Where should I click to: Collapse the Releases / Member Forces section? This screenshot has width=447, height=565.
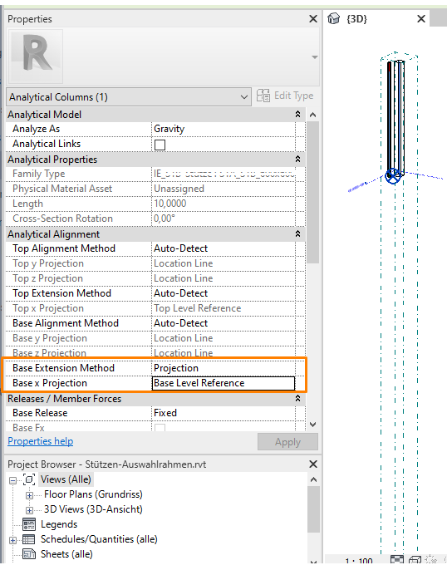(298, 398)
